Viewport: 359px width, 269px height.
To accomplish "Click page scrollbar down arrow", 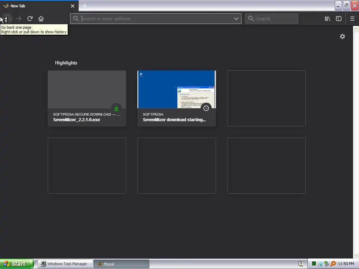I will click(356, 255).
